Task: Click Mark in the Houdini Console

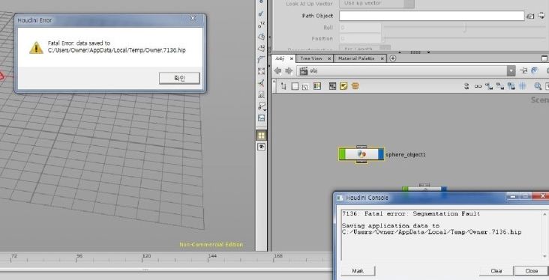Action: tap(358, 271)
